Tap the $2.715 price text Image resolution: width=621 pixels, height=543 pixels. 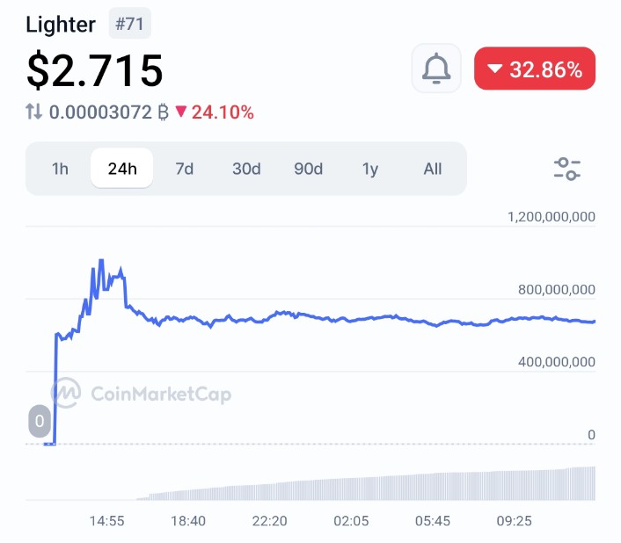95,70
